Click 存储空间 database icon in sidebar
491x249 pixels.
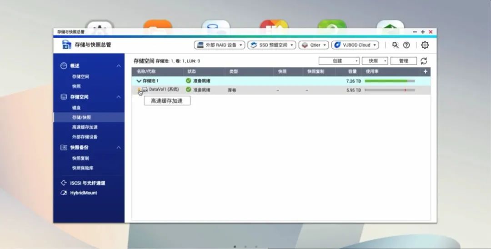point(64,97)
